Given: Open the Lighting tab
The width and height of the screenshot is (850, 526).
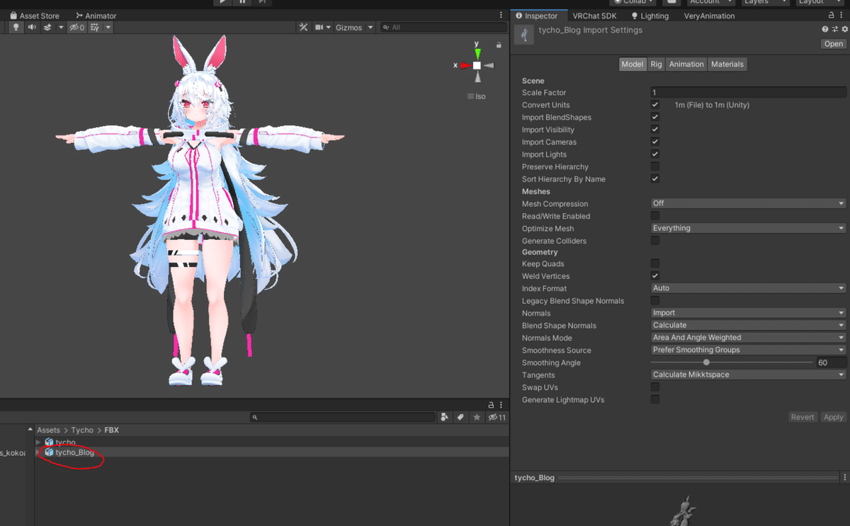Looking at the screenshot, I should [x=650, y=16].
